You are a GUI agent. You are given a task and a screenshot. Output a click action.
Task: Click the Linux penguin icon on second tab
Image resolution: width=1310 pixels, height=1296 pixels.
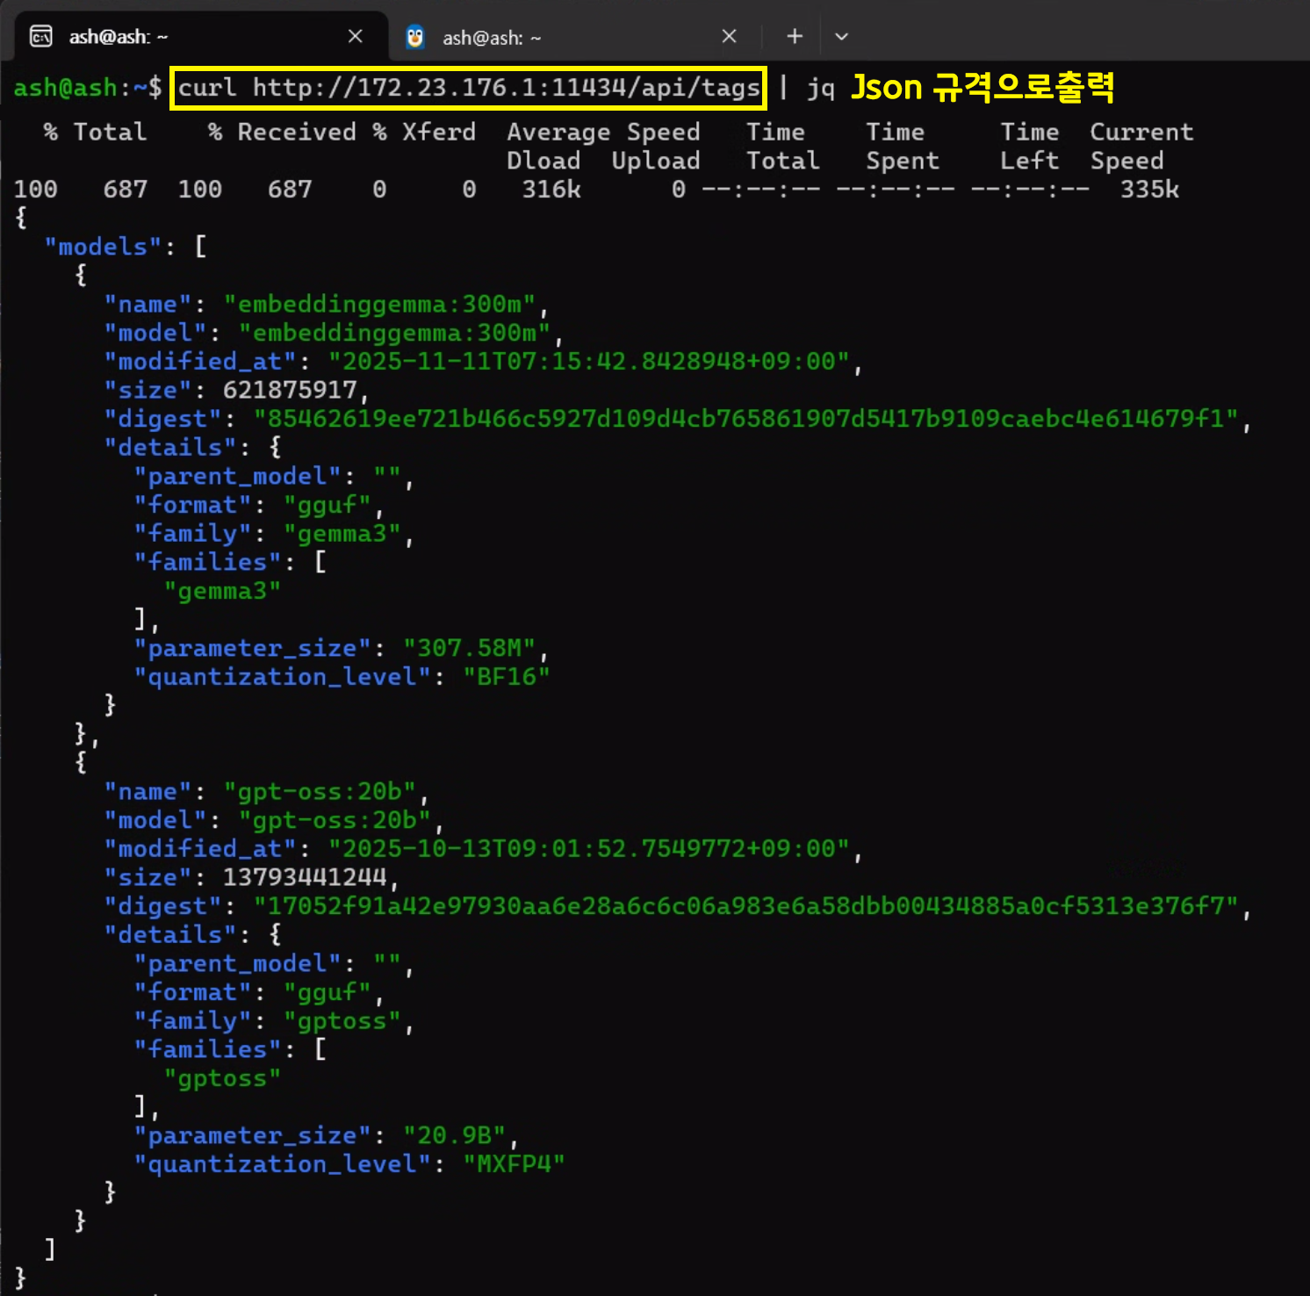(x=415, y=36)
